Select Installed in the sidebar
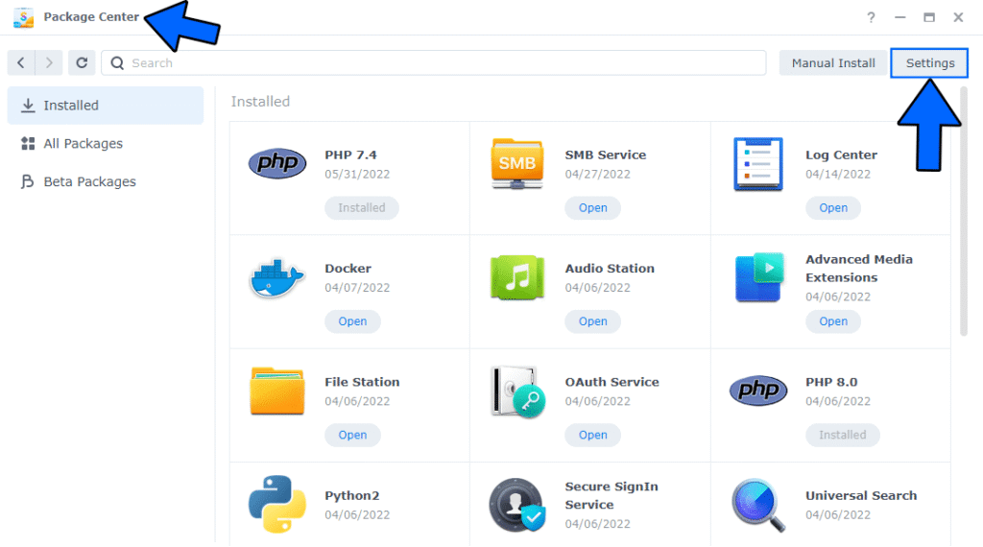Image resolution: width=983 pixels, height=547 pixels. [x=71, y=106]
